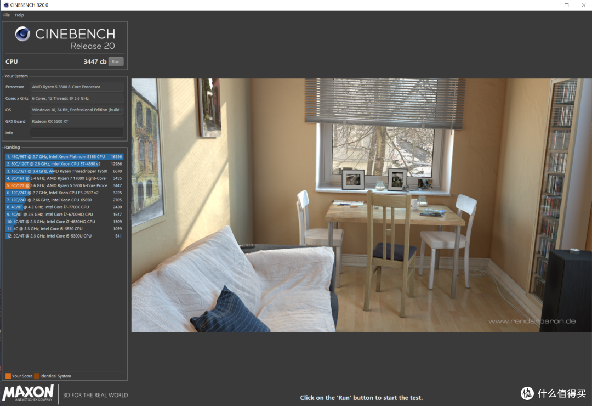Image resolution: width=592 pixels, height=406 pixels.
Task: Maximize the Cinebench window
Action: pyautogui.click(x=566, y=5)
